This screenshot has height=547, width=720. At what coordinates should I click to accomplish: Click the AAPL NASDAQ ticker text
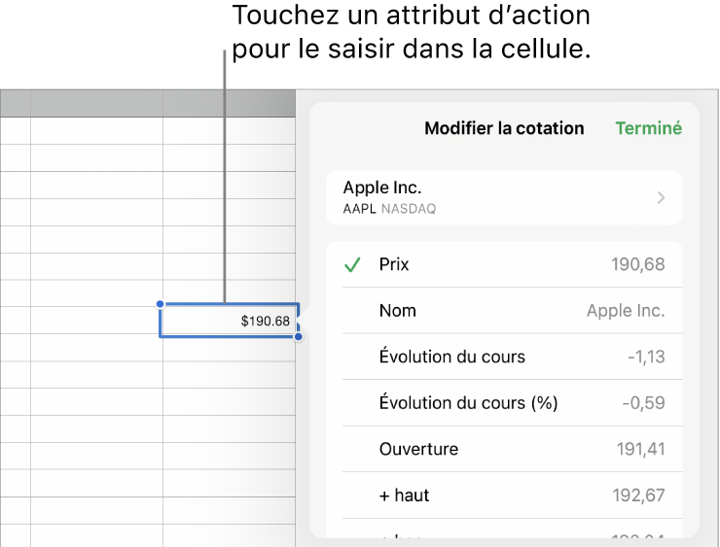389,209
